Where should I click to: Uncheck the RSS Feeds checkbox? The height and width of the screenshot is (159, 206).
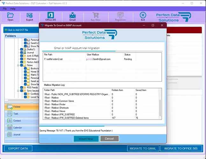coord(22,87)
